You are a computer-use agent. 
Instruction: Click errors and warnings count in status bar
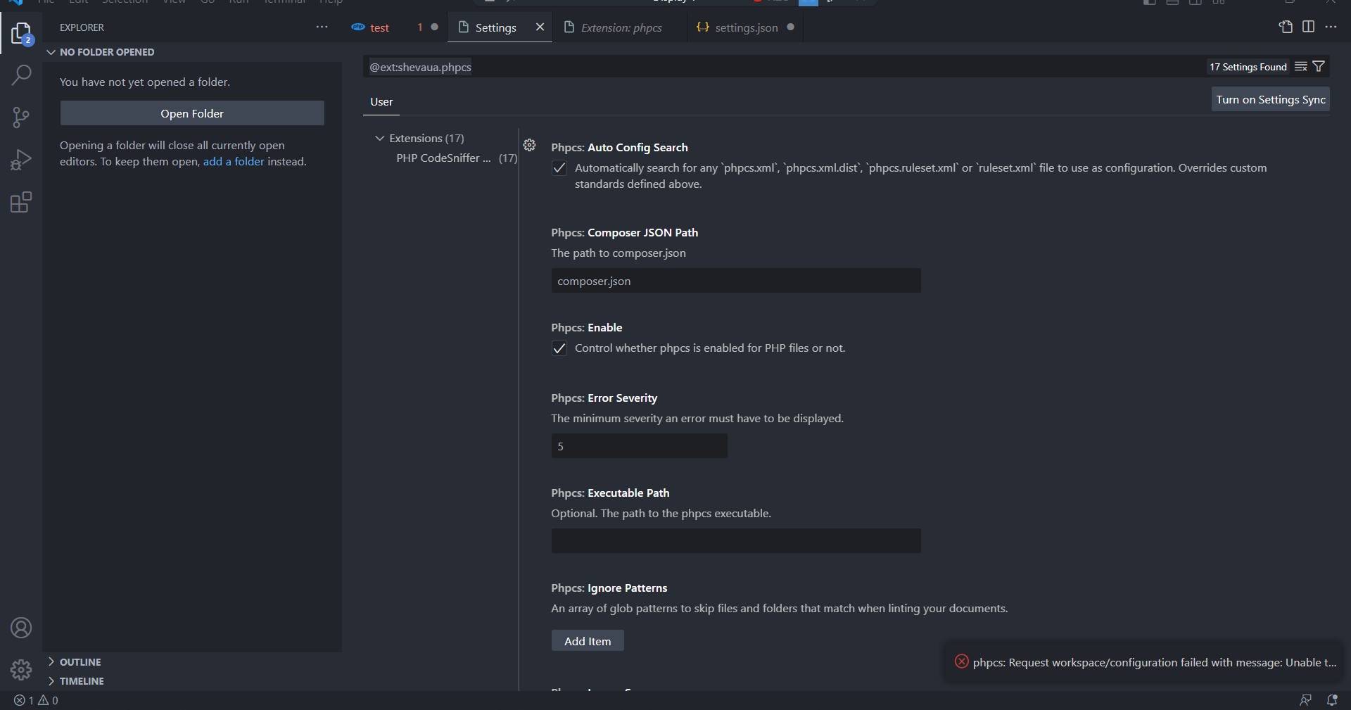point(36,700)
